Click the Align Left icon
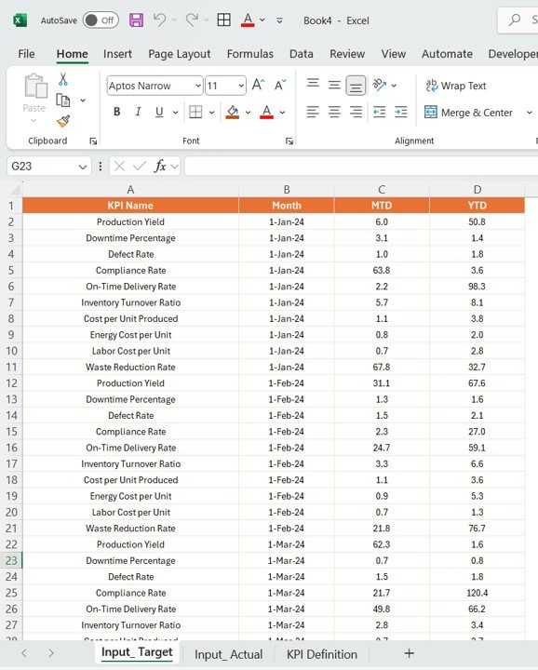Image resolution: width=538 pixels, height=670 pixels. 313,112
